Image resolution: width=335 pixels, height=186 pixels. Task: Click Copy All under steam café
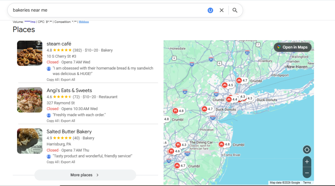point(53,80)
